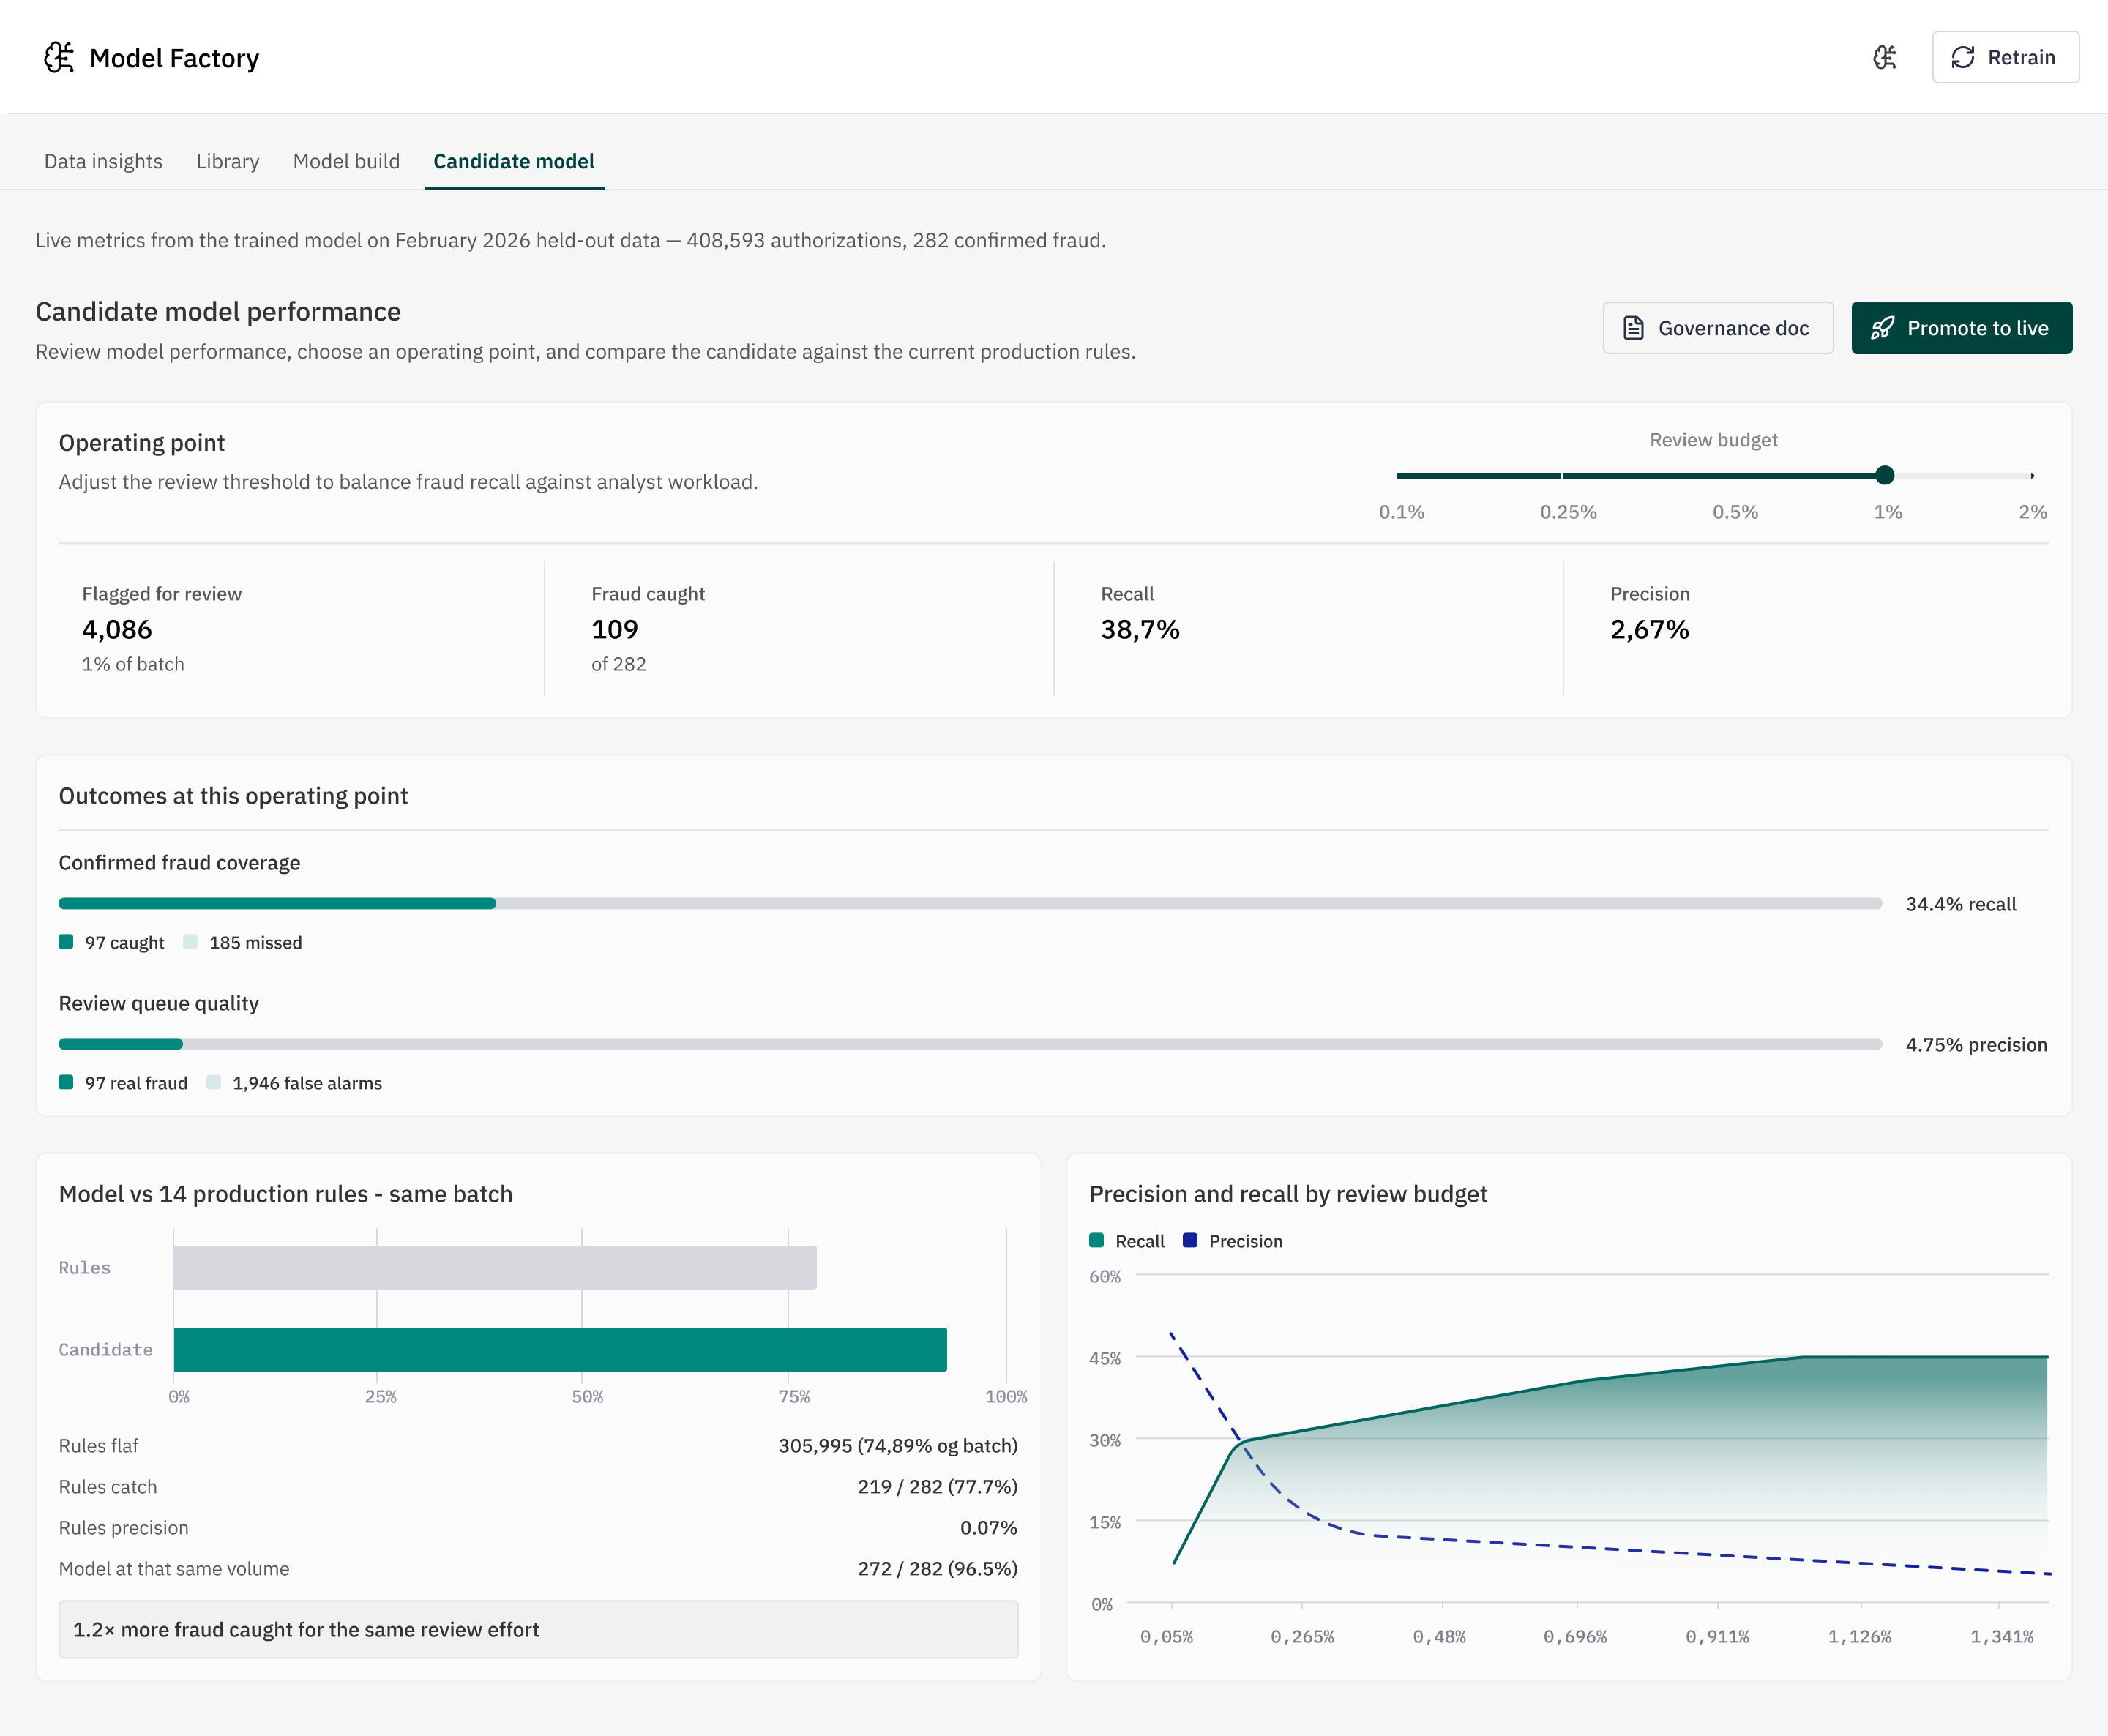2108x1736 pixels.
Task: Click the Review budget slider handle
Action: coord(1885,475)
